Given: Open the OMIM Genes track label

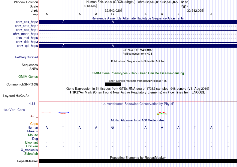Looking at the screenshot, I should pos(28,77).
